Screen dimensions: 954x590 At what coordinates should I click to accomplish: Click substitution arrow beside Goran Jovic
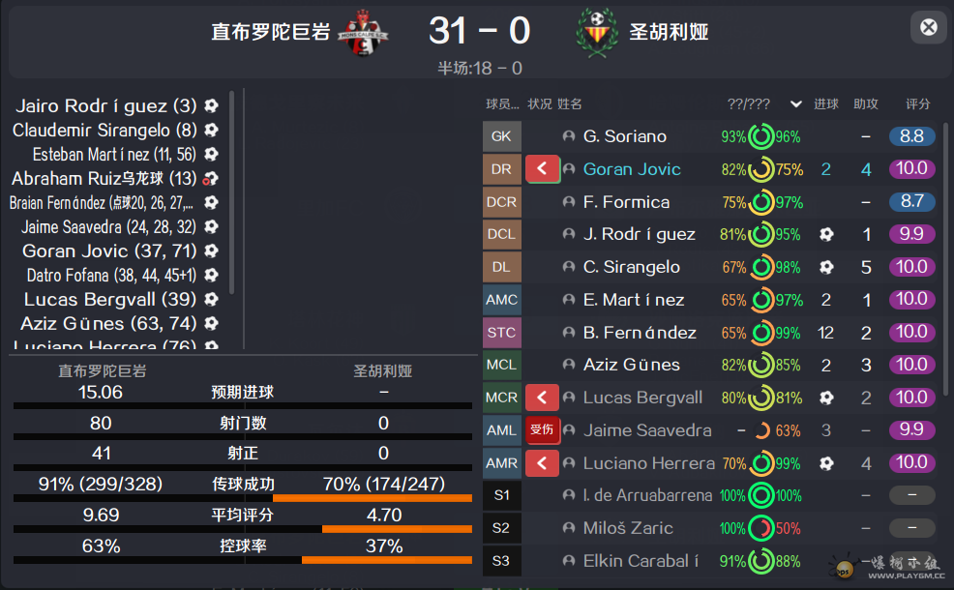tap(542, 169)
